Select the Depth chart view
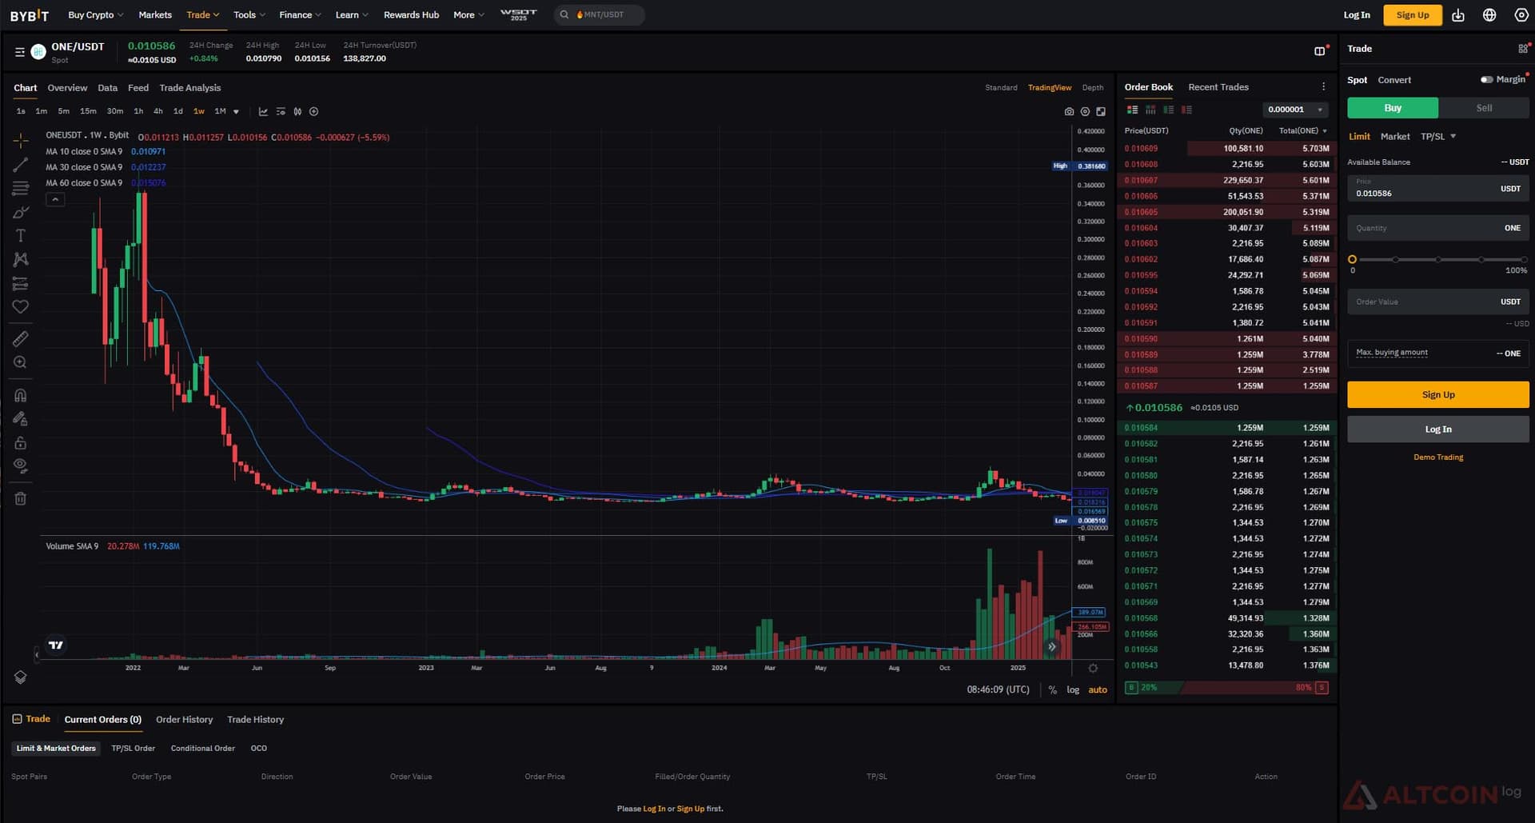The width and height of the screenshot is (1535, 823). 1092,88
